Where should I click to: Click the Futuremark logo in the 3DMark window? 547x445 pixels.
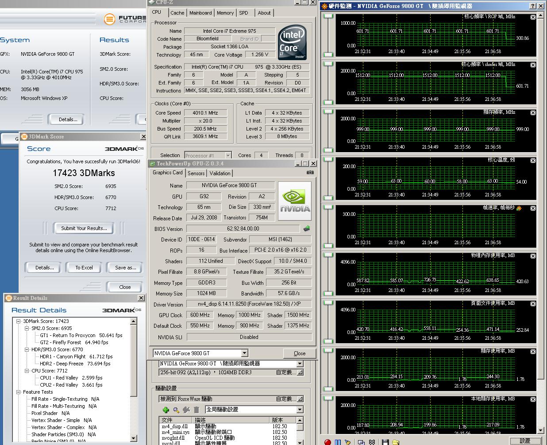click(x=125, y=19)
